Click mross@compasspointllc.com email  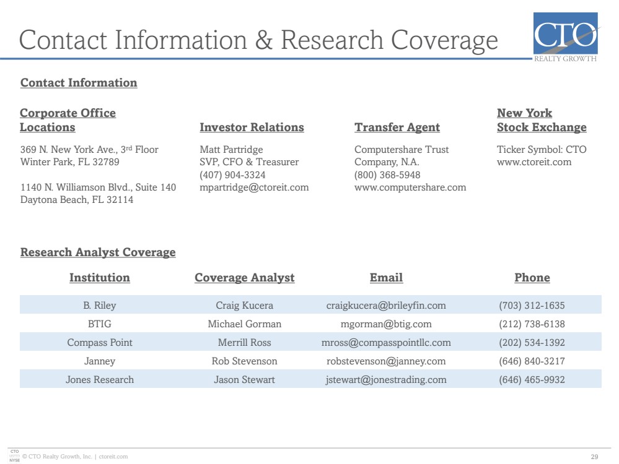[386, 343]
